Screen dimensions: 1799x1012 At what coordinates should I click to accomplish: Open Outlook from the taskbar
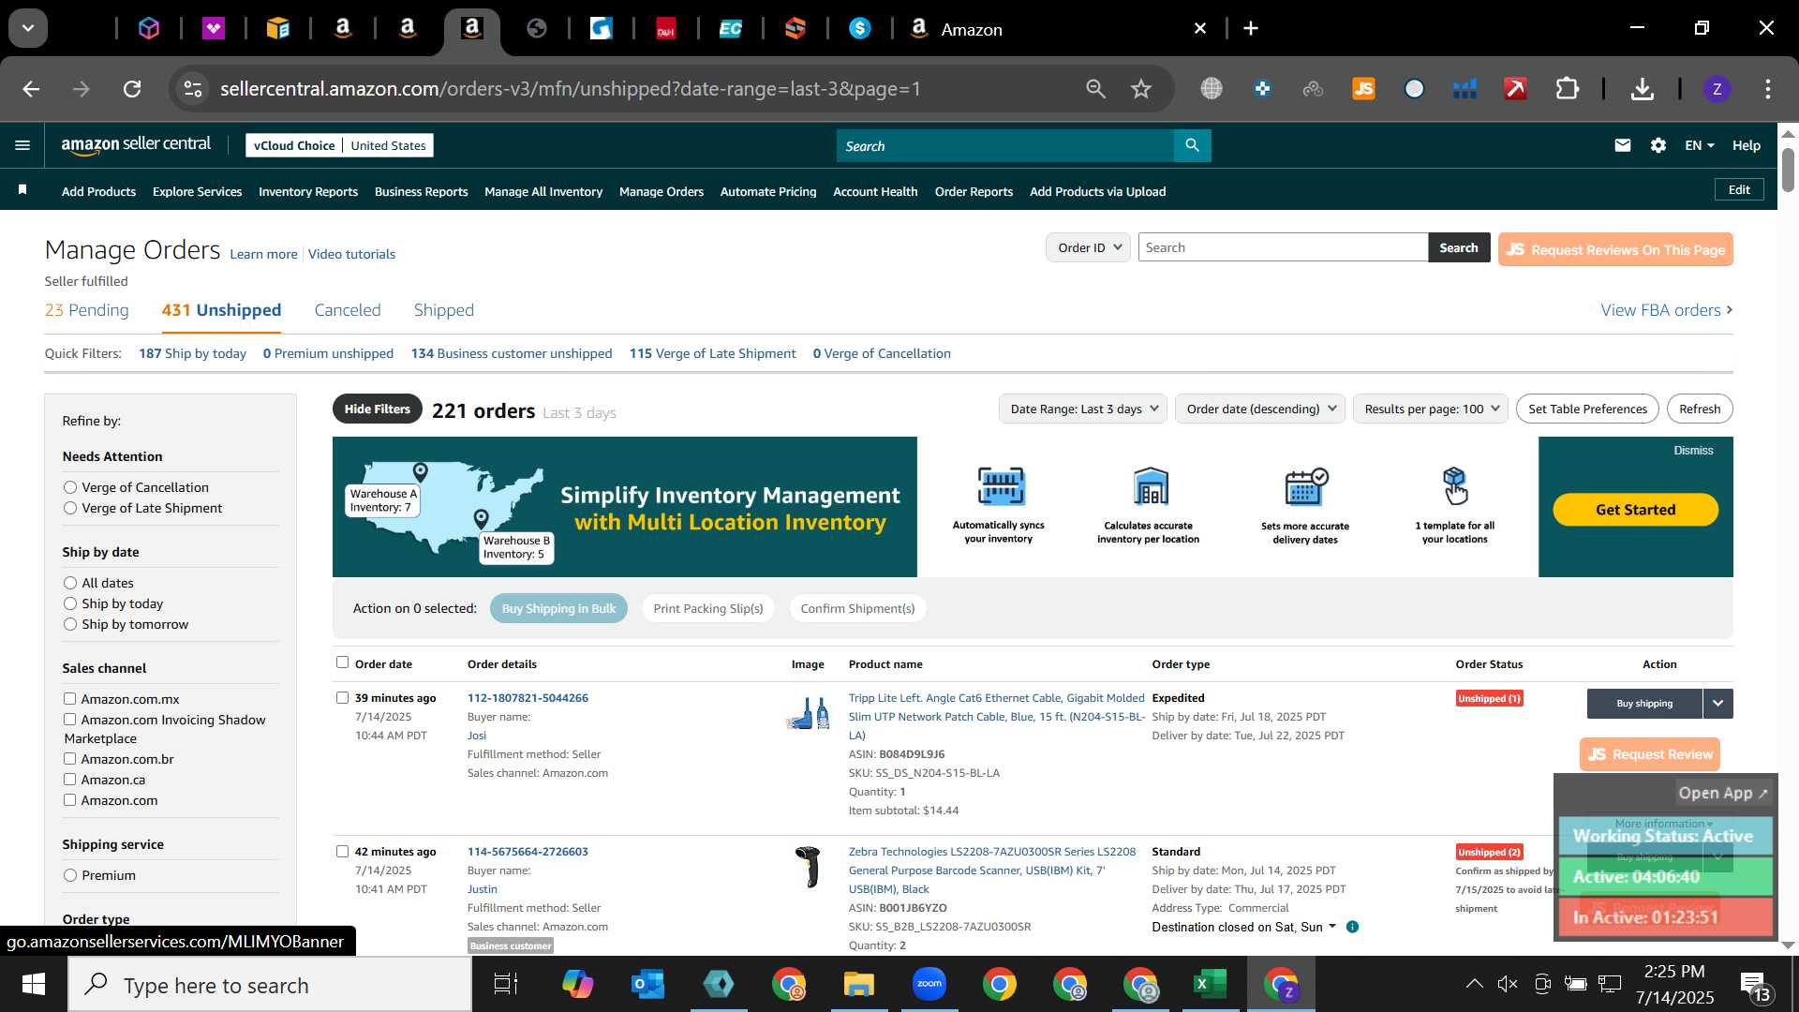pyautogui.click(x=647, y=985)
